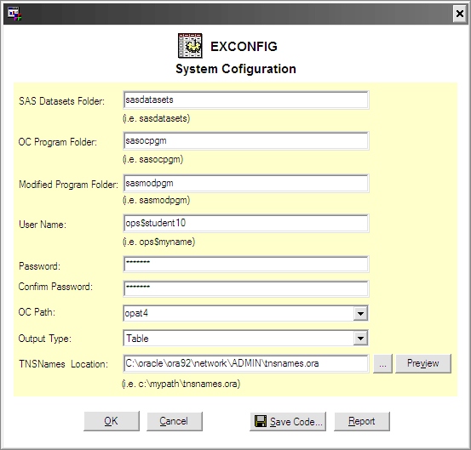
Task: Focus the TNSNames Location path field
Action: pos(245,363)
